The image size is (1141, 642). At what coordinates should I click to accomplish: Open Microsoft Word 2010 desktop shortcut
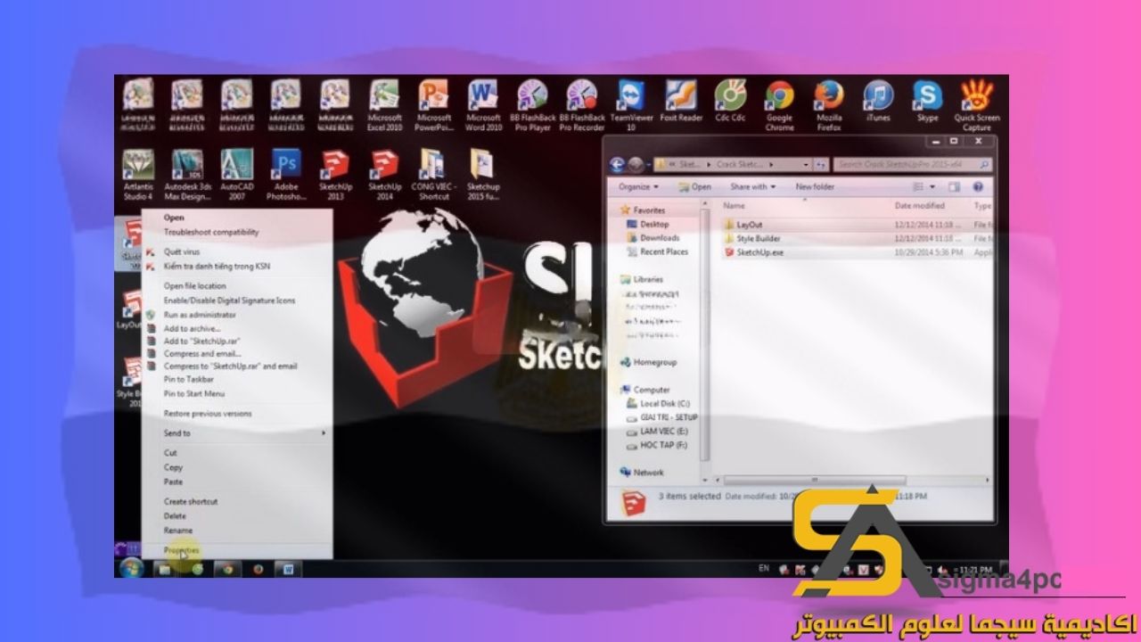click(x=482, y=104)
